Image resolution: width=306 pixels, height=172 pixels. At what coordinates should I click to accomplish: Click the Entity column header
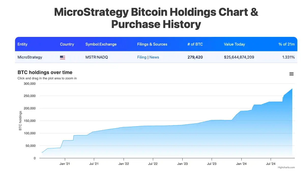click(x=22, y=44)
